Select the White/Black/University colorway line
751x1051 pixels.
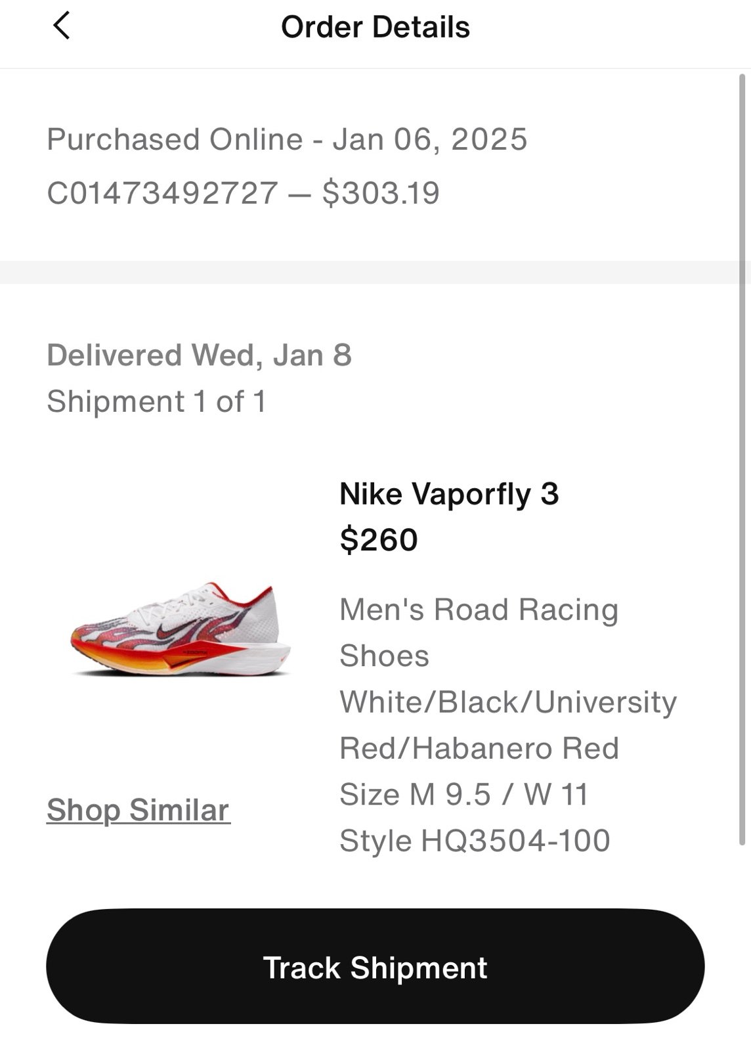point(508,702)
